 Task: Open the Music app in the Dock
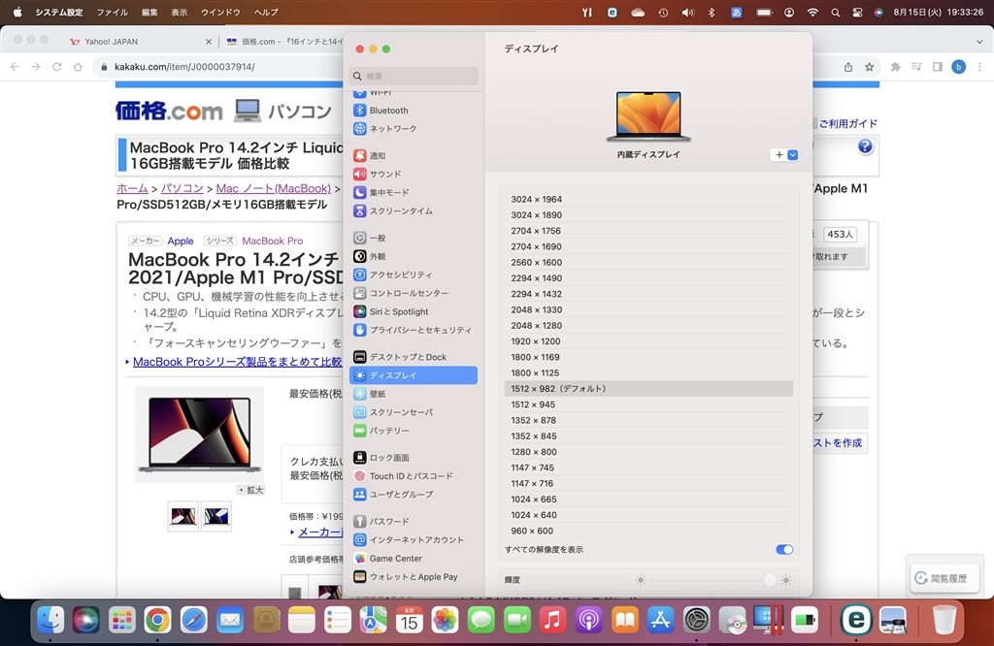[x=552, y=620]
